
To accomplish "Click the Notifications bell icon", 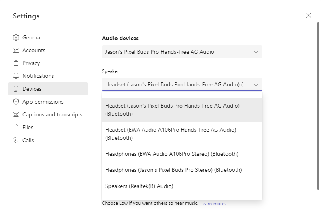I will (x=16, y=76).
